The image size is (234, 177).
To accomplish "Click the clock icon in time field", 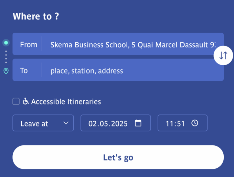I will [x=195, y=123].
